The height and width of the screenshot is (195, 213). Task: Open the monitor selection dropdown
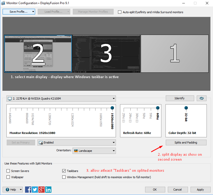tap(61, 99)
